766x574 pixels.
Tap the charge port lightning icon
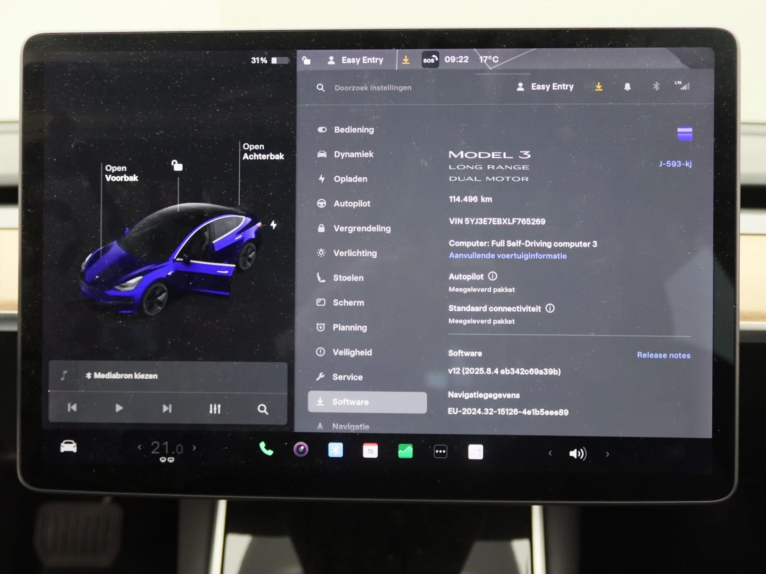(274, 225)
